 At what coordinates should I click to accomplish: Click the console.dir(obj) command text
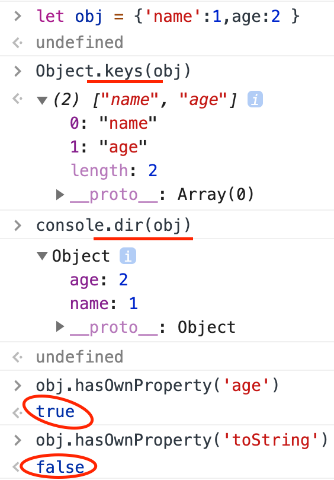pos(113,225)
